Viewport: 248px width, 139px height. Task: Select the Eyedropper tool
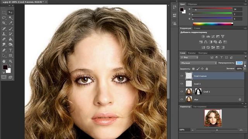pos(10,23)
